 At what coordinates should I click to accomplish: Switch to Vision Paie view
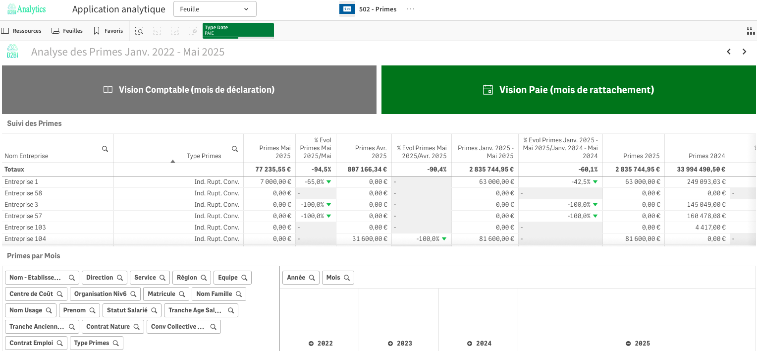tap(569, 90)
